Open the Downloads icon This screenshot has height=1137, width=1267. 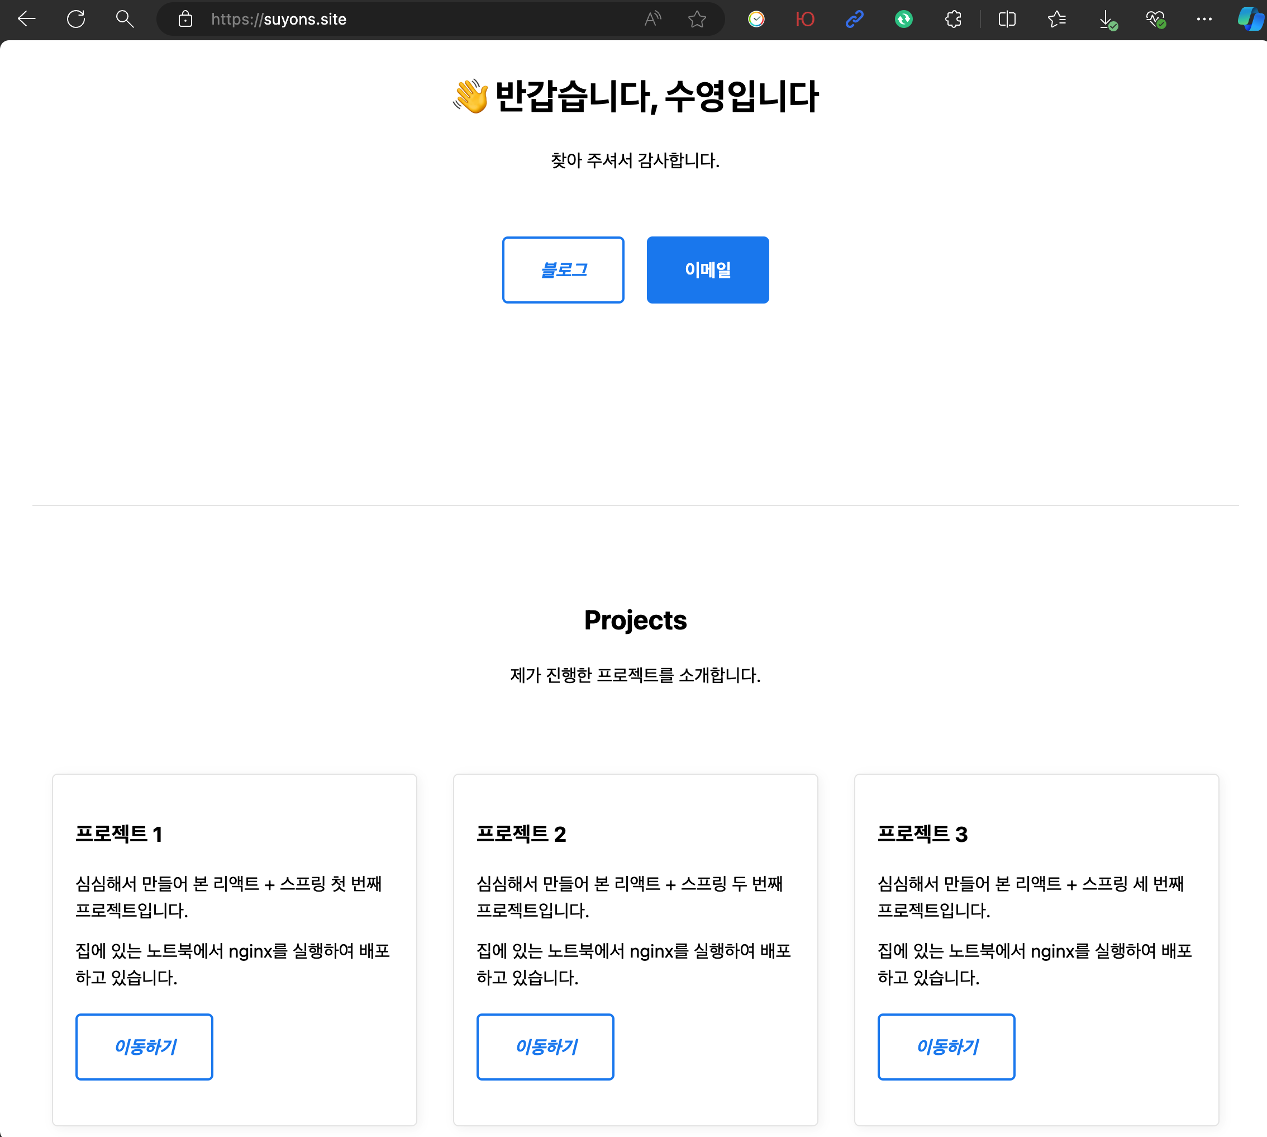1106,19
